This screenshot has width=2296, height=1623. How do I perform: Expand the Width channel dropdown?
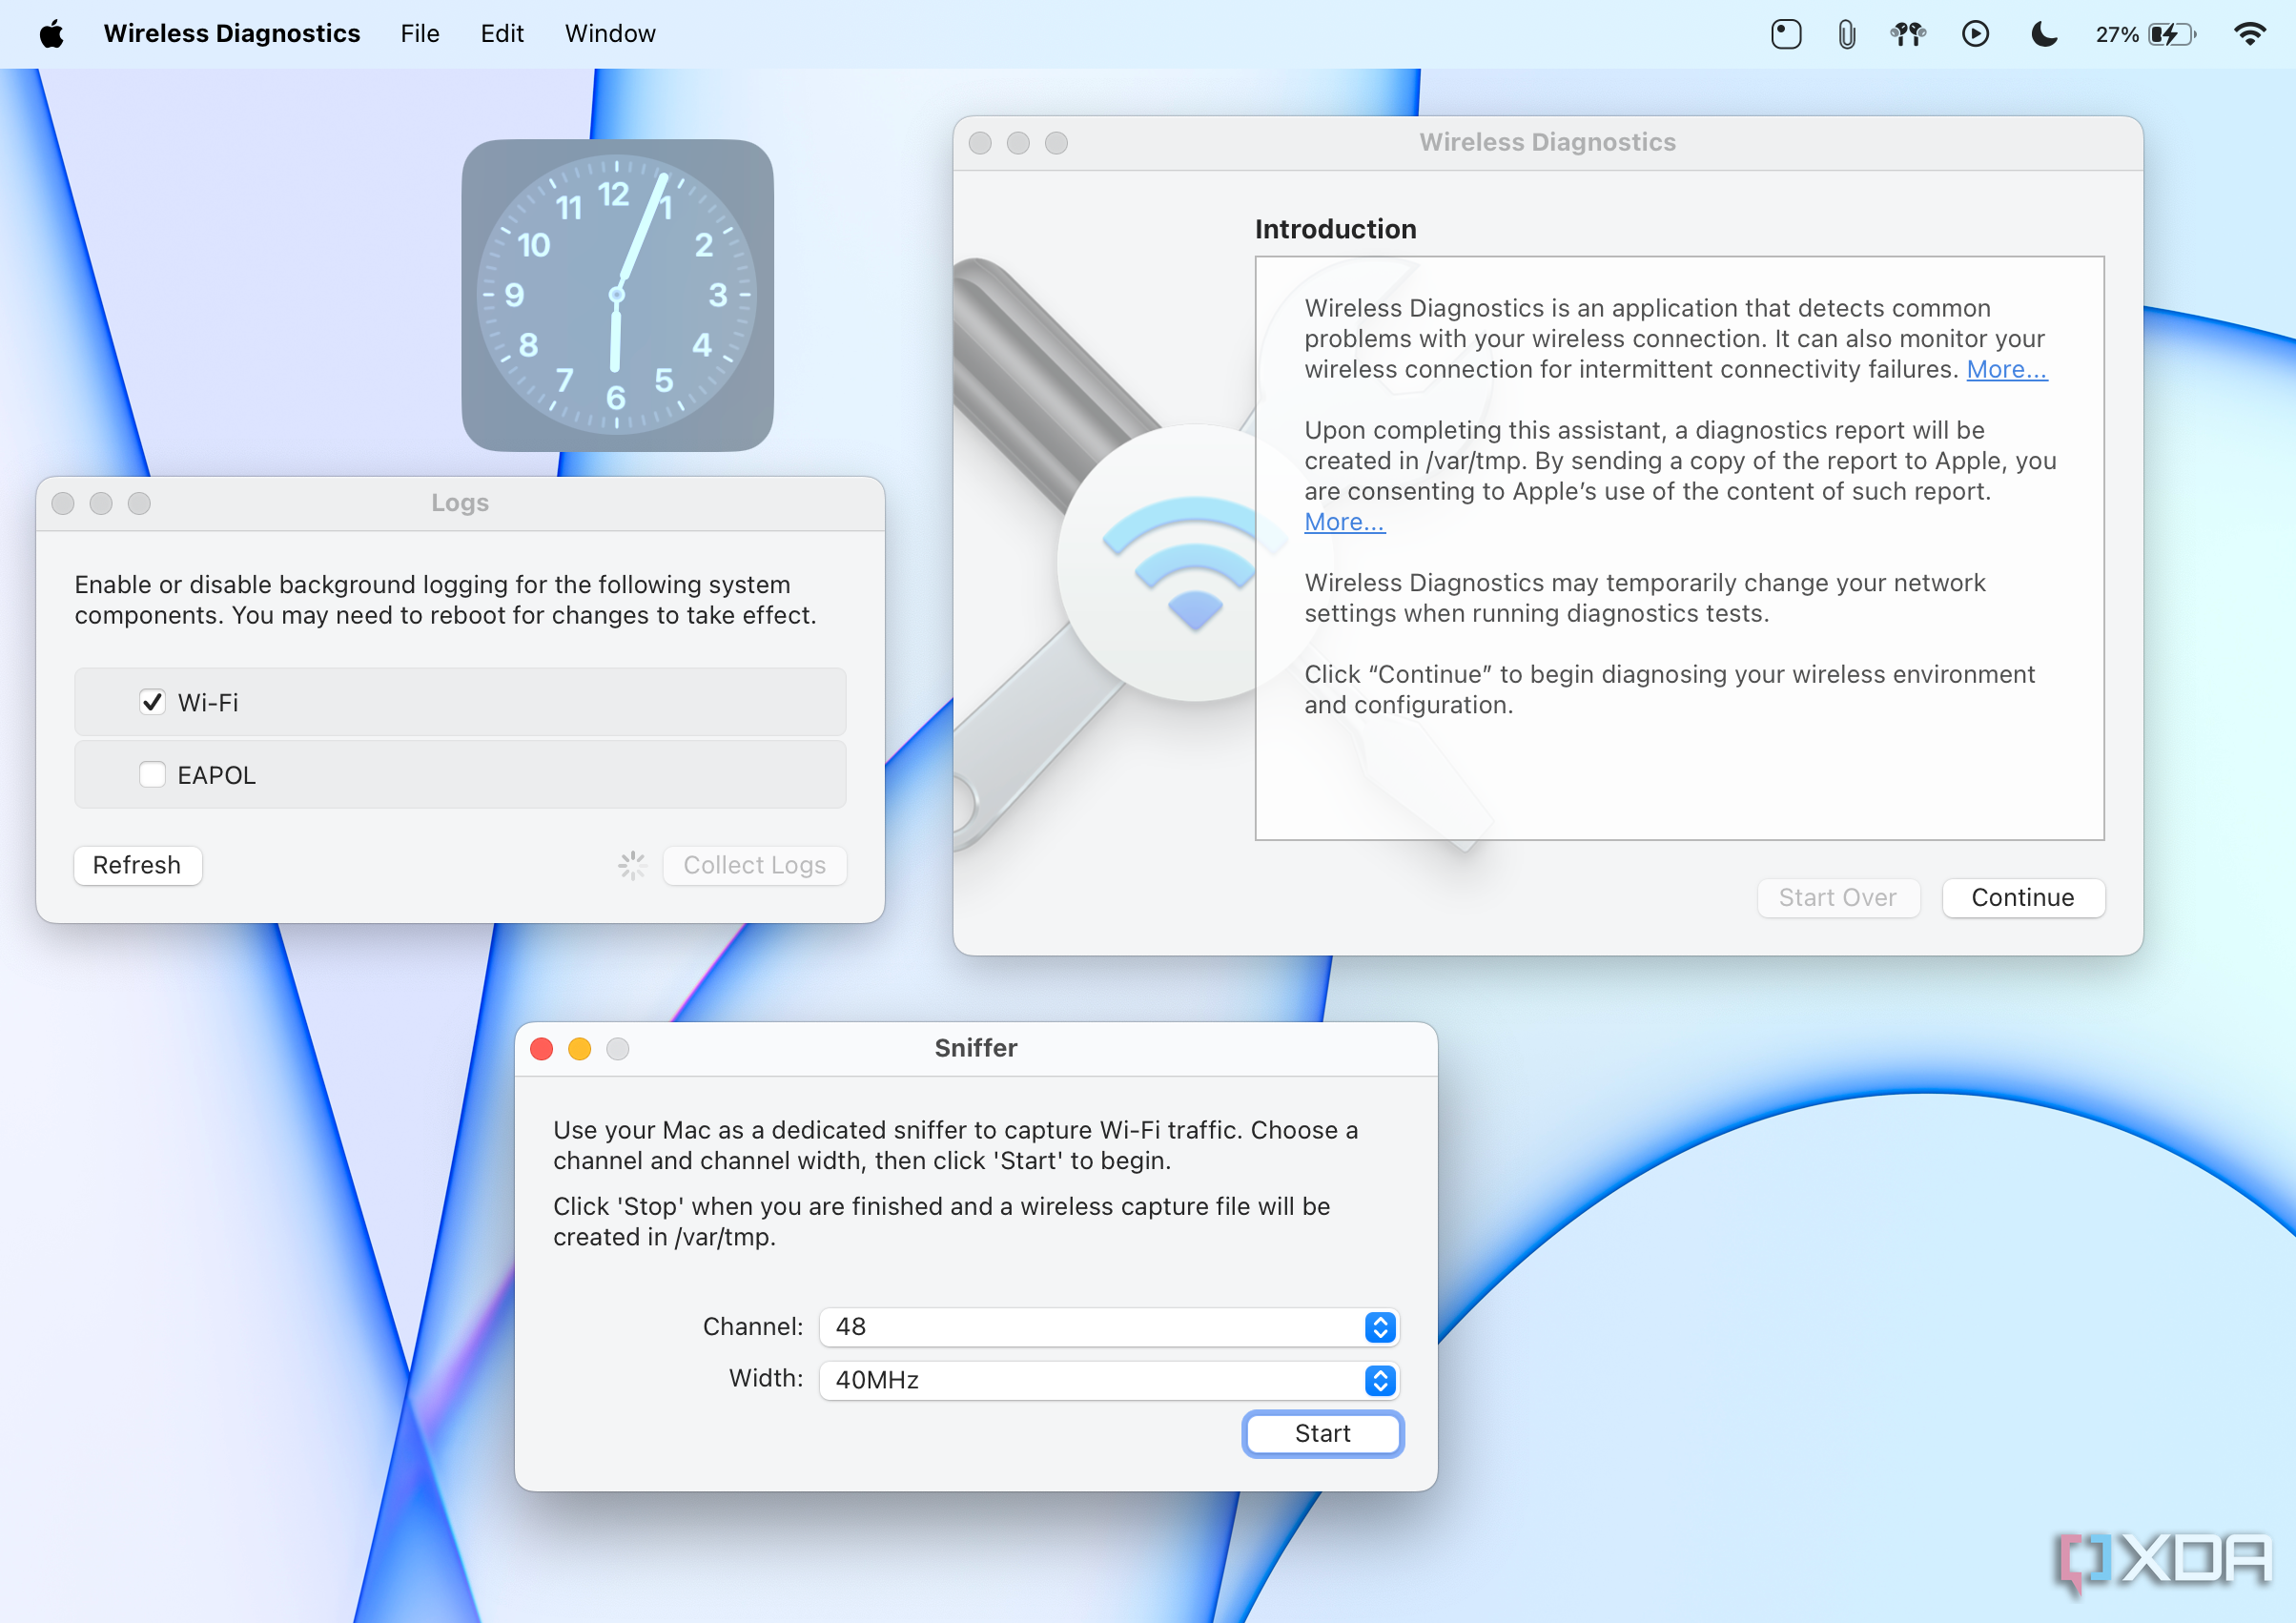(1381, 1377)
